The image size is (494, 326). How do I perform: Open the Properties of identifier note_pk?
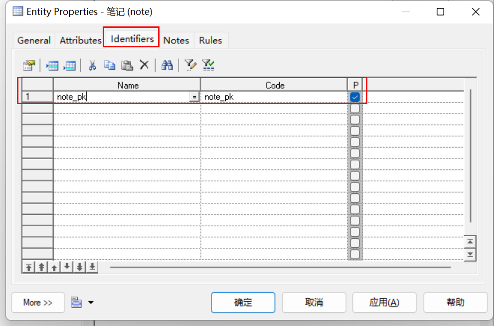28,65
